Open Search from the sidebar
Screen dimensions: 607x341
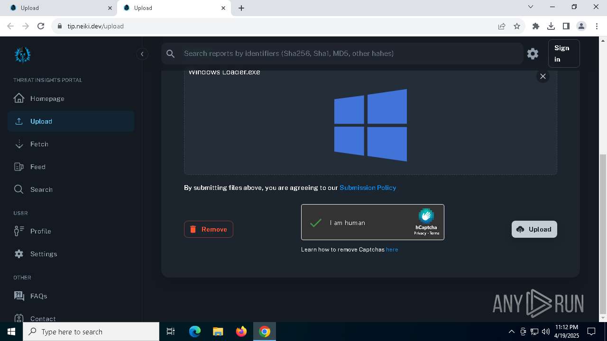coord(71,189)
